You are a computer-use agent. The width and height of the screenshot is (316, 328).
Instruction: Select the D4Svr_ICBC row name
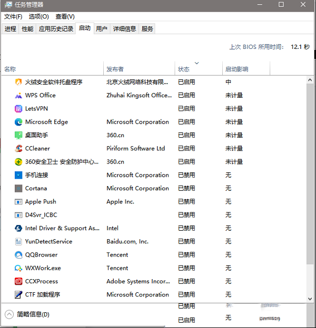tap(41, 215)
